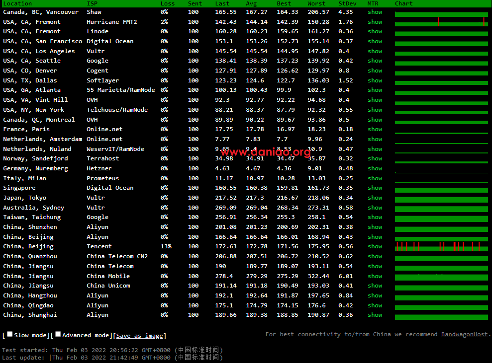This screenshot has height=363, width=492.
Task: Show MTR for Beijing Aliyun row
Action: (x=375, y=237)
